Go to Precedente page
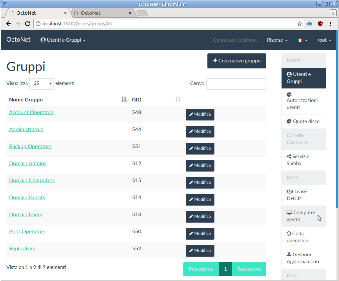 pos(201,269)
